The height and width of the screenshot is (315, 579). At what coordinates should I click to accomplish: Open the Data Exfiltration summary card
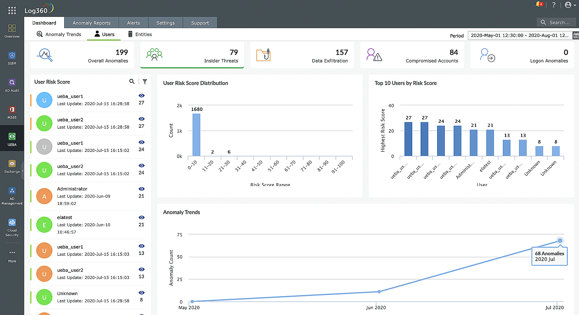tap(302, 55)
